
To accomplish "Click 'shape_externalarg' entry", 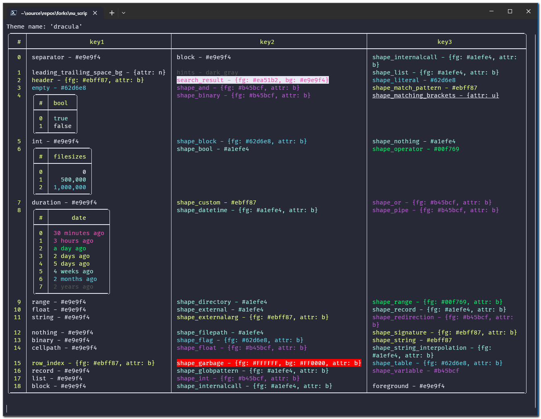I will tap(253, 317).
